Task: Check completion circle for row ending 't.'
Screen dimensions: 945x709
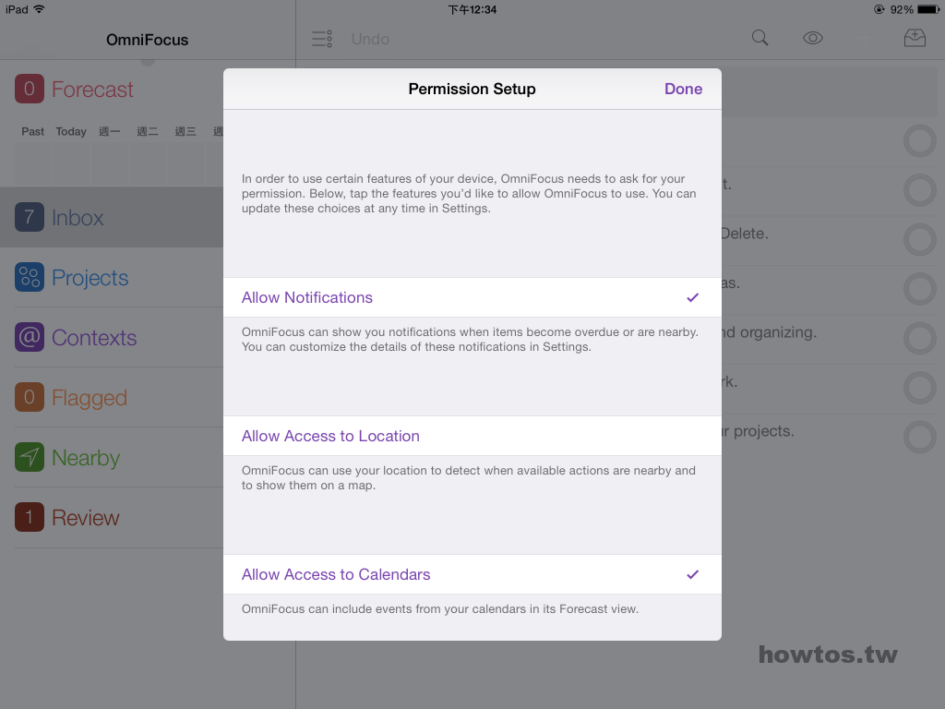Action: click(920, 190)
